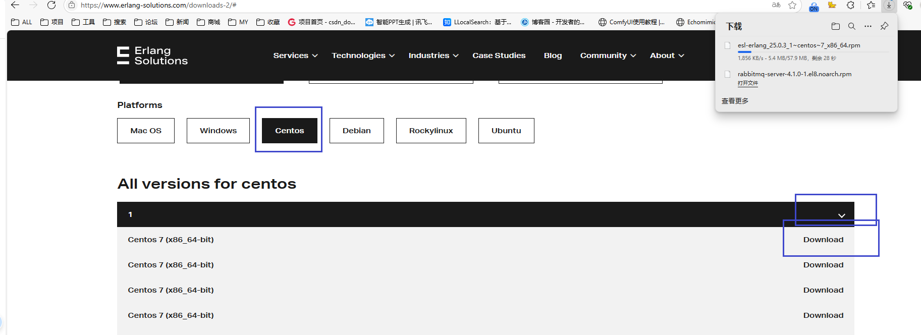Click file icon for esl-erlang rpm

[x=728, y=45]
